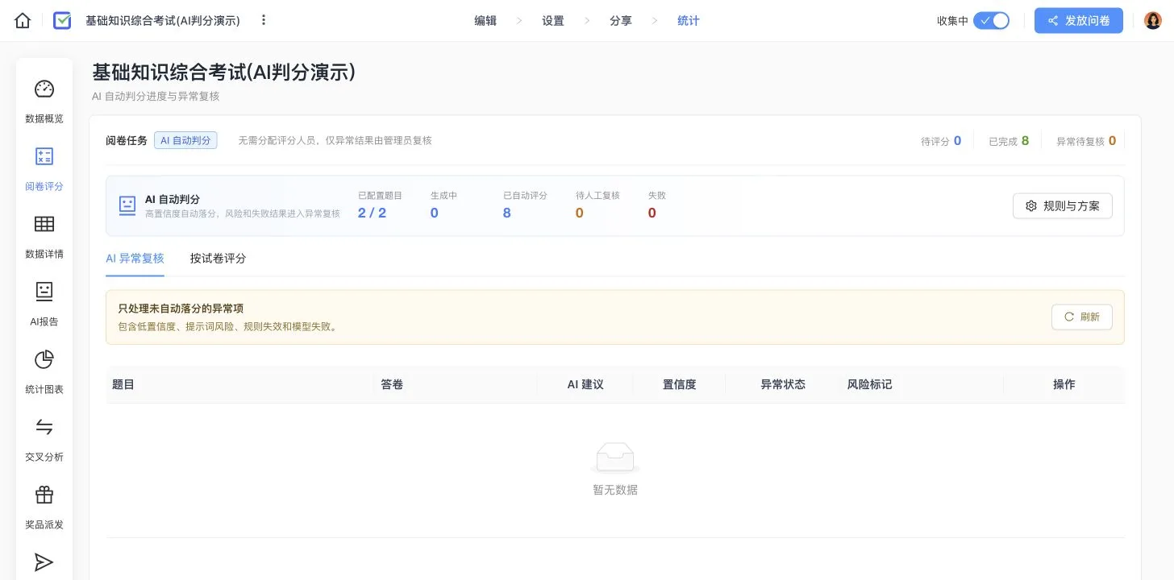Click the 发放问卷 button
This screenshot has height=580, width=1174.
coord(1079,21)
